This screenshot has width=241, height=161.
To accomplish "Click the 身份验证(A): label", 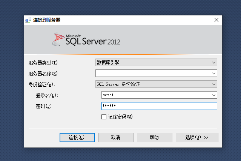I will [x=42, y=84].
